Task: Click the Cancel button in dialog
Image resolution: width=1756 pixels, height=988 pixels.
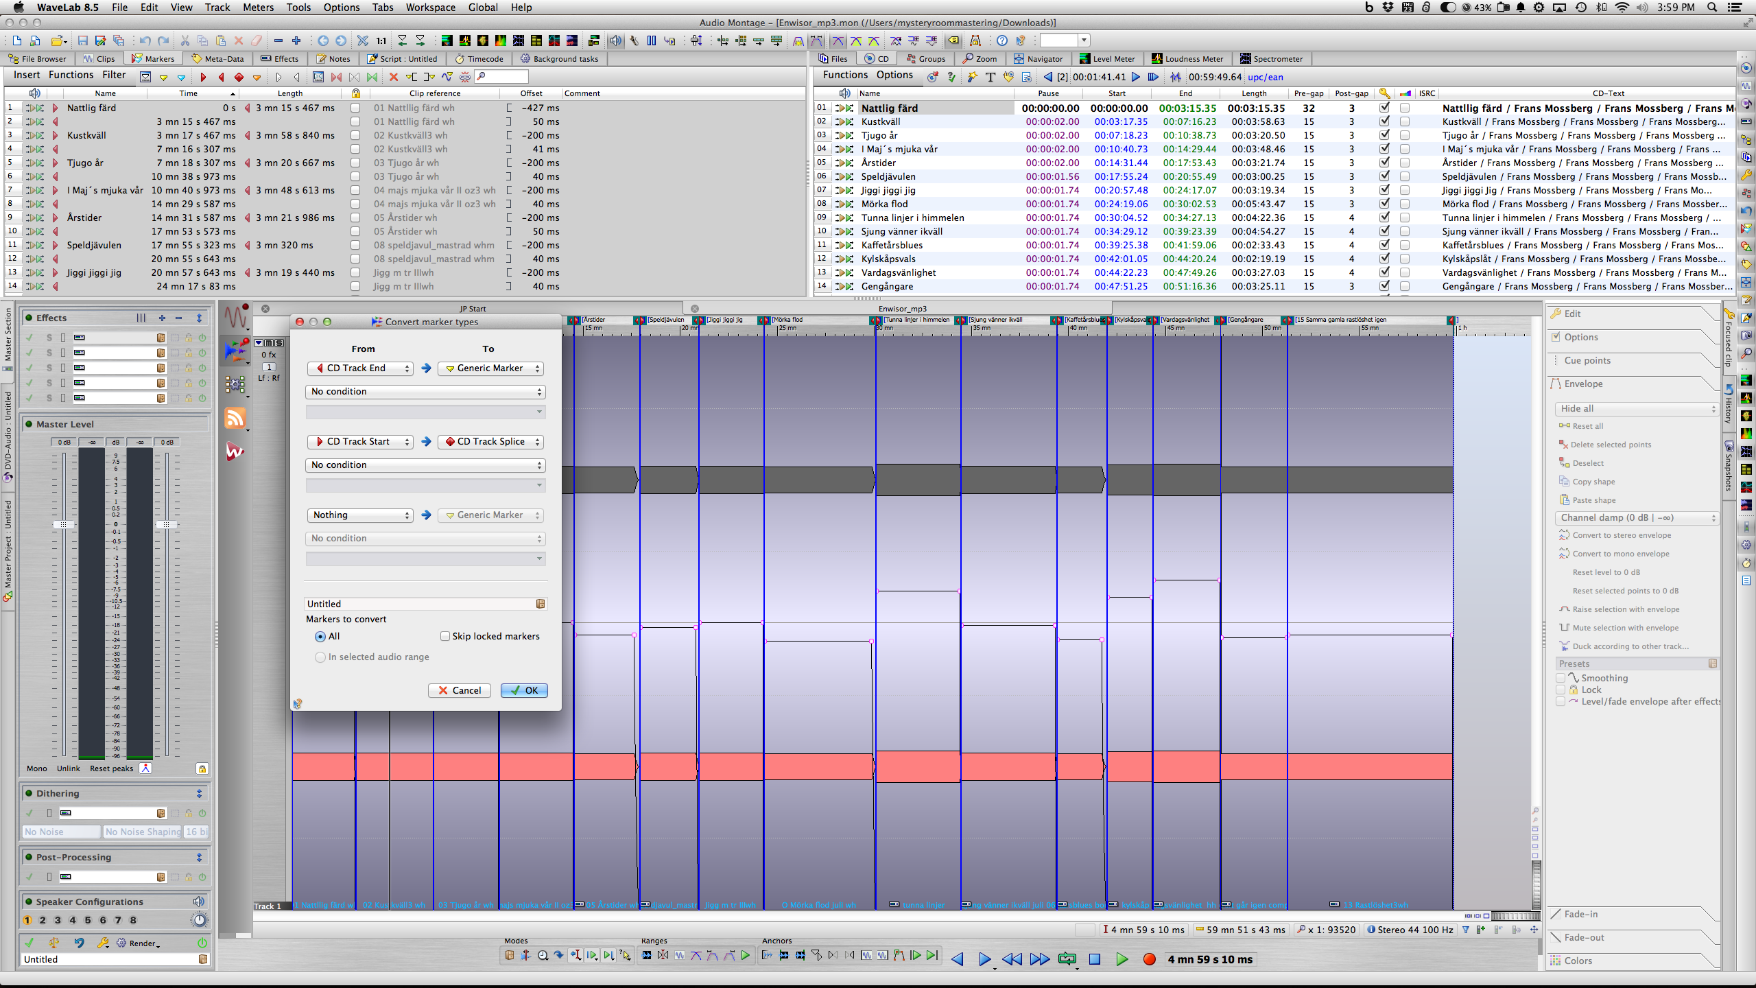Action: 460,690
